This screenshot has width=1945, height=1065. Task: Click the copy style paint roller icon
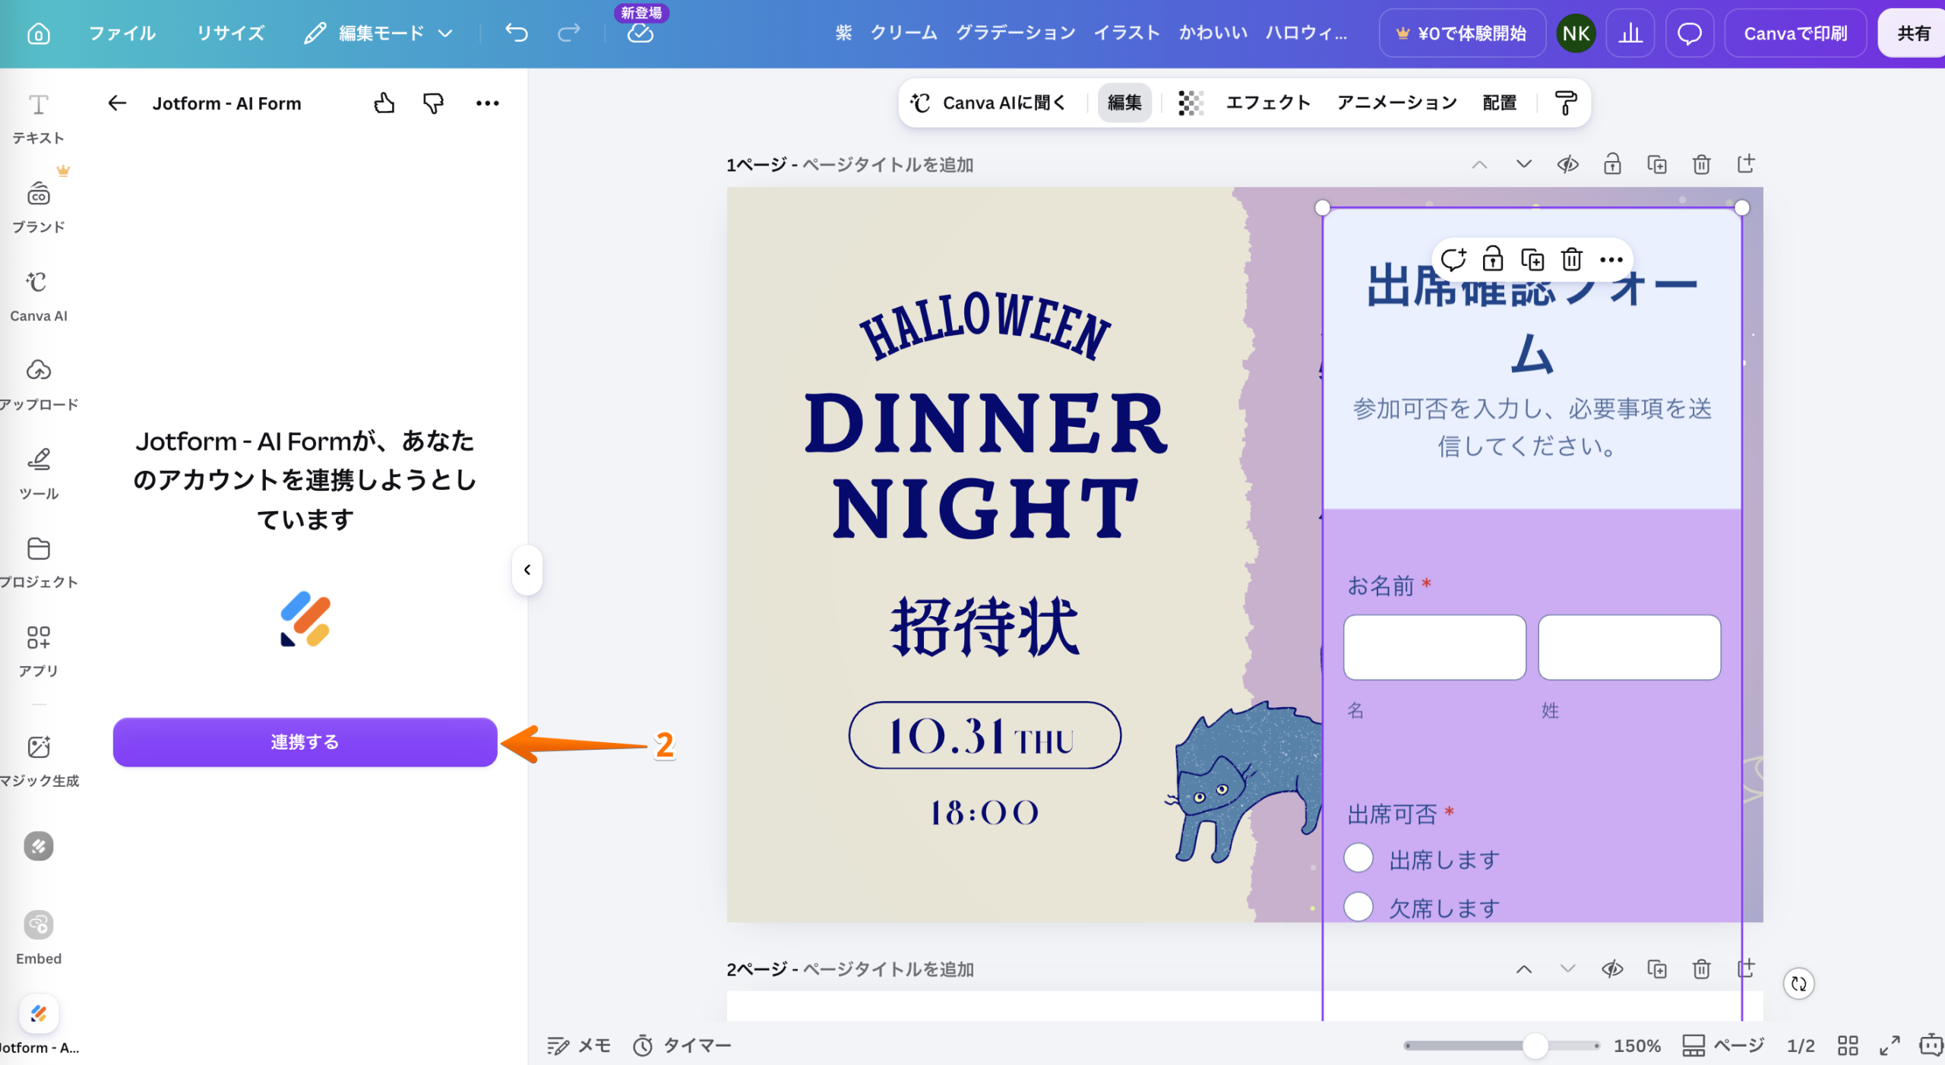[1565, 103]
